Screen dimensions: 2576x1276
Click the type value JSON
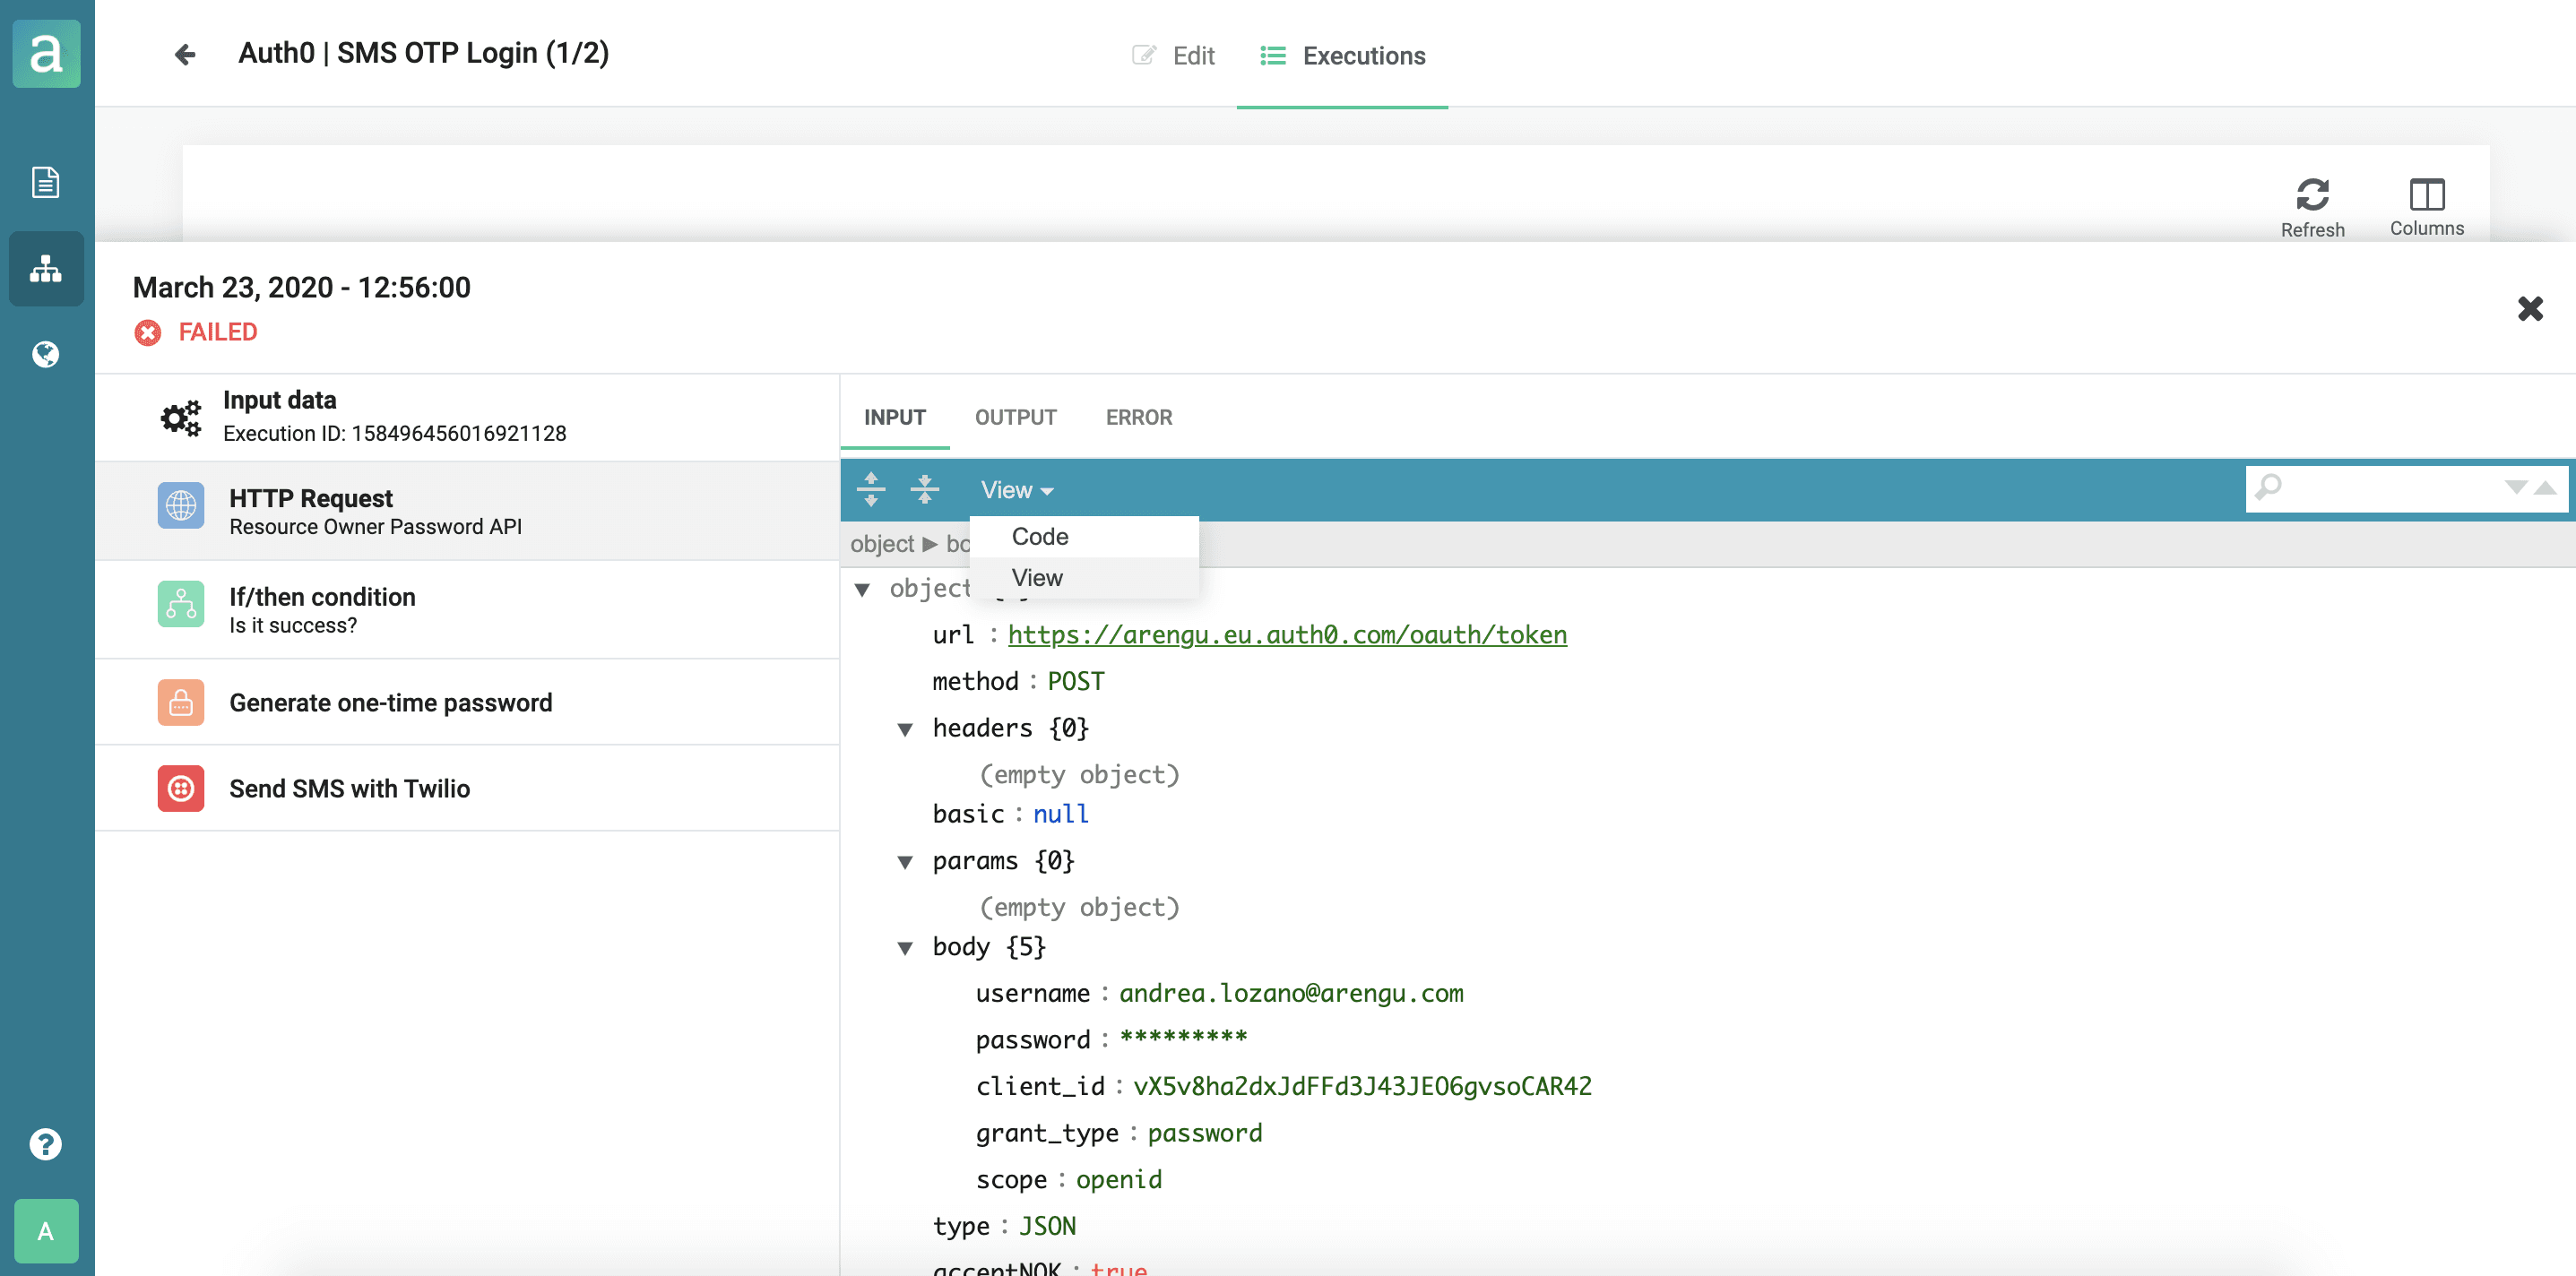click(1047, 1226)
